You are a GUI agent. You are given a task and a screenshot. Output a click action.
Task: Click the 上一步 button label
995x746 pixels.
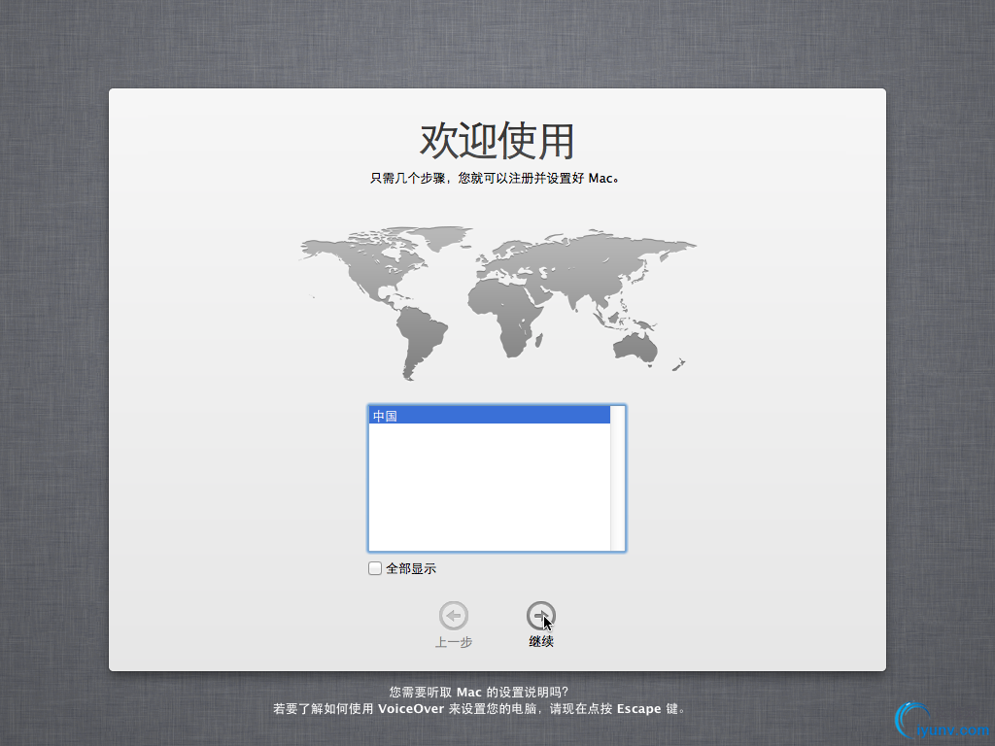click(453, 640)
